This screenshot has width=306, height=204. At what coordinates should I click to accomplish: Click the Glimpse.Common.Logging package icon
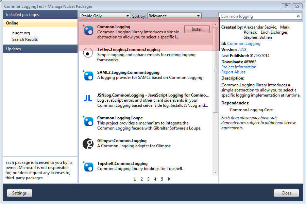(88, 144)
